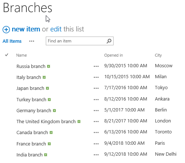Sort by the City column header
The width and height of the screenshot is (185, 163).
pos(158,55)
